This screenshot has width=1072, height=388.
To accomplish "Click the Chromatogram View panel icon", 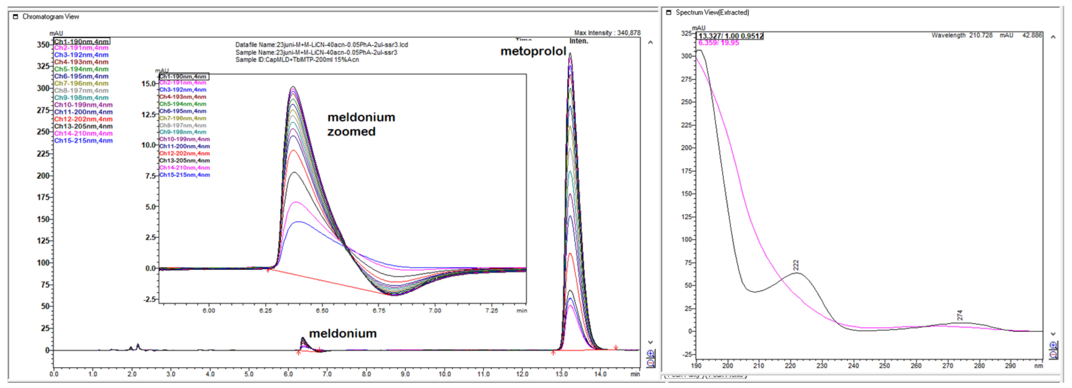I will point(15,16).
